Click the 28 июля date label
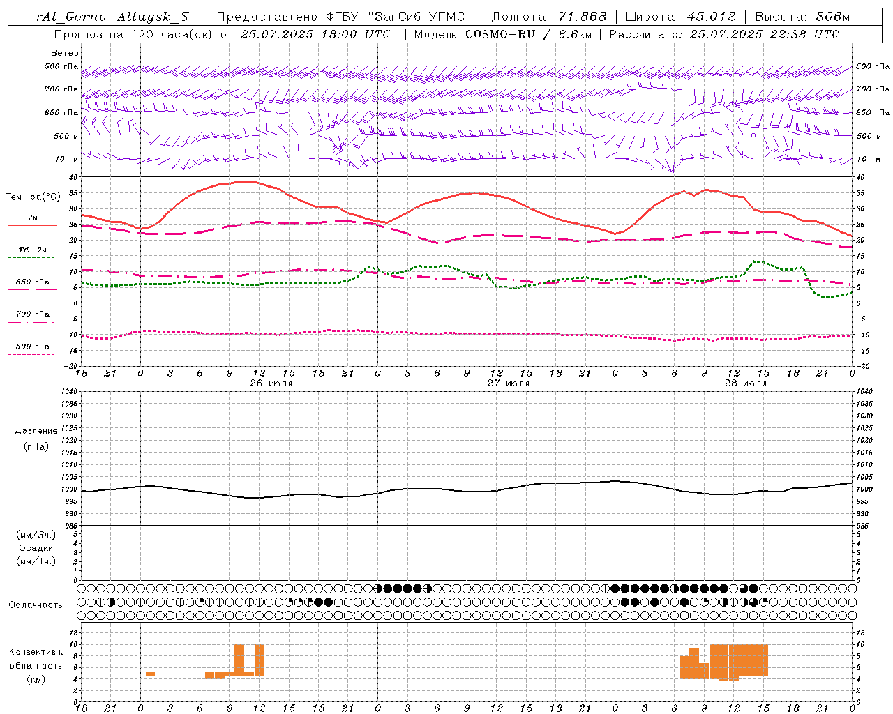 coord(746,383)
